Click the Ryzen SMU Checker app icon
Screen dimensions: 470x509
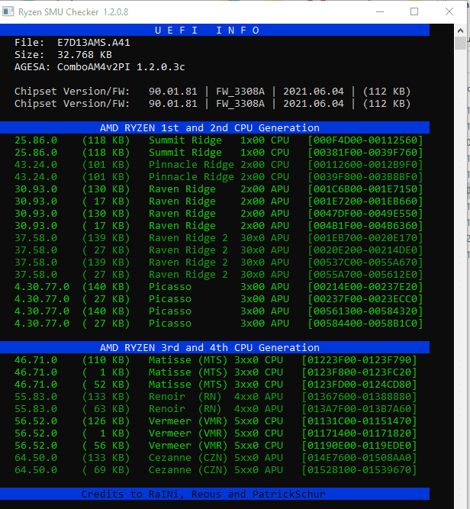point(8,11)
